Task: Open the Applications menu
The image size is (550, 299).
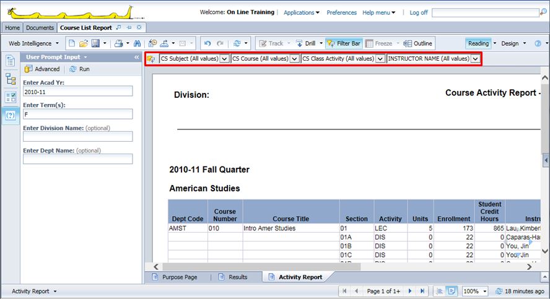Action: coord(301,12)
